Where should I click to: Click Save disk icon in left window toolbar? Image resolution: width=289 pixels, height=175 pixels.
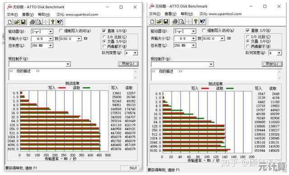23,22
